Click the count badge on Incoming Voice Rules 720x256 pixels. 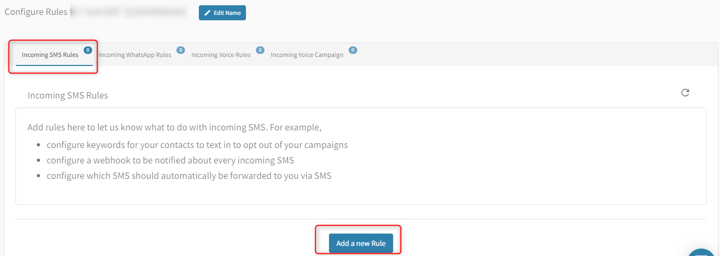(260, 50)
